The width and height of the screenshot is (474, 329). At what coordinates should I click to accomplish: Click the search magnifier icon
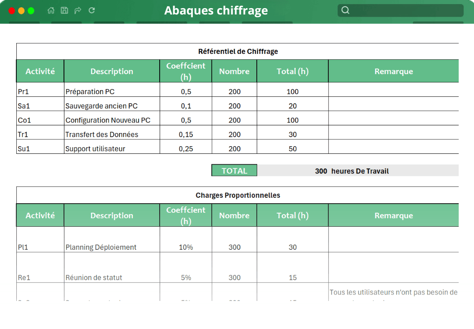(346, 10)
